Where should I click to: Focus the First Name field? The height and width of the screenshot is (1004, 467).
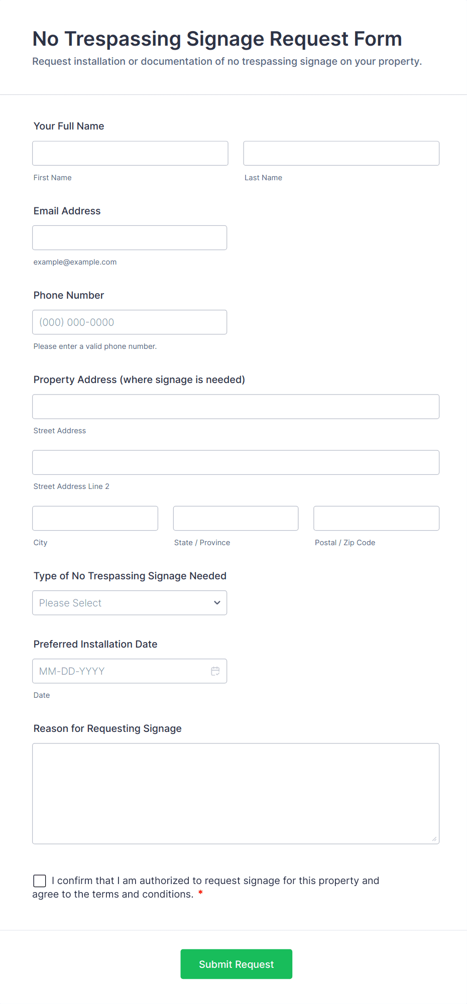coord(130,153)
